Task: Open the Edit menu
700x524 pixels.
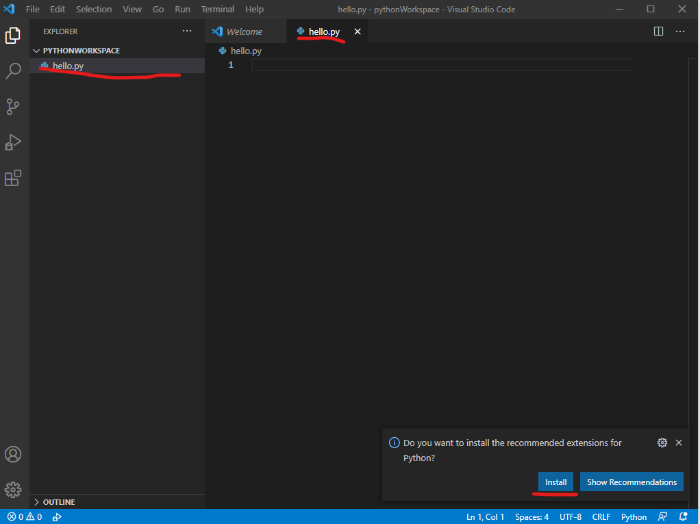Action: (x=58, y=9)
